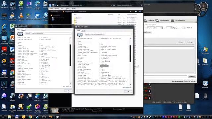212x119 pixels.
Task: Click Save to text file in left MediaInfo
Action: 67,86
